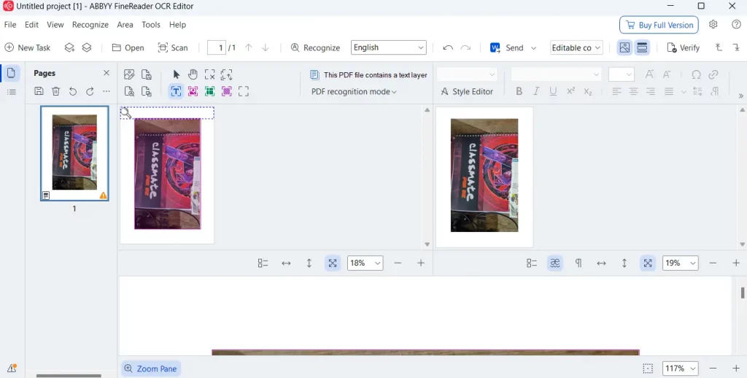
Task: Click the page number input field
Action: 217,47
